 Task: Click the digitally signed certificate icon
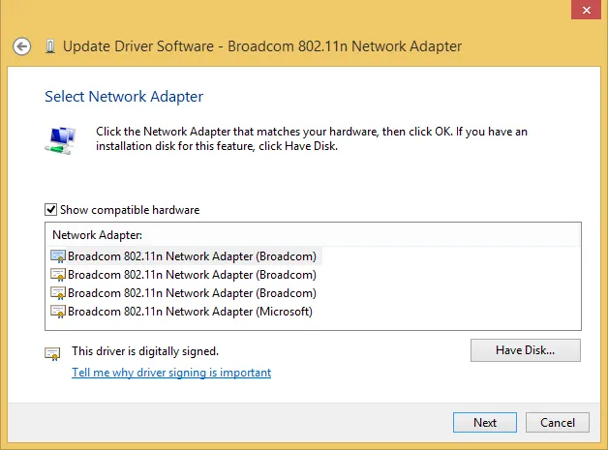tap(53, 353)
